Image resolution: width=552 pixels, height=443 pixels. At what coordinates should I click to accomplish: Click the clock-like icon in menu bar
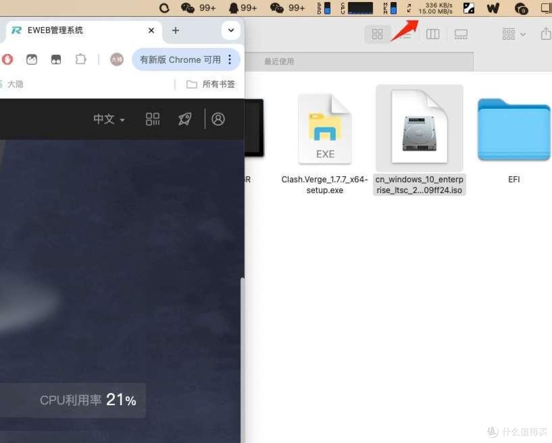coord(521,8)
